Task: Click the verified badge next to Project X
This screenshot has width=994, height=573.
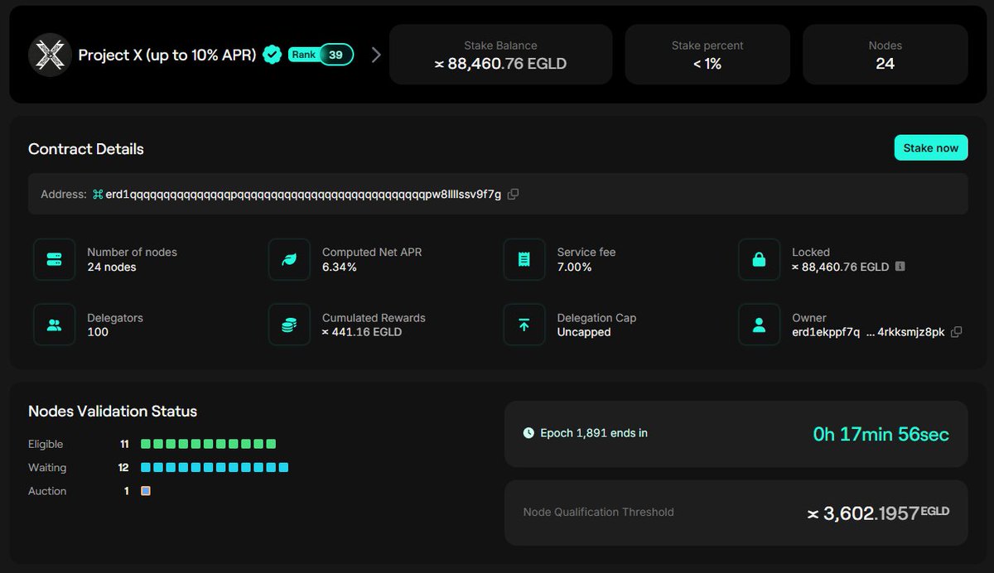Action: tap(272, 55)
